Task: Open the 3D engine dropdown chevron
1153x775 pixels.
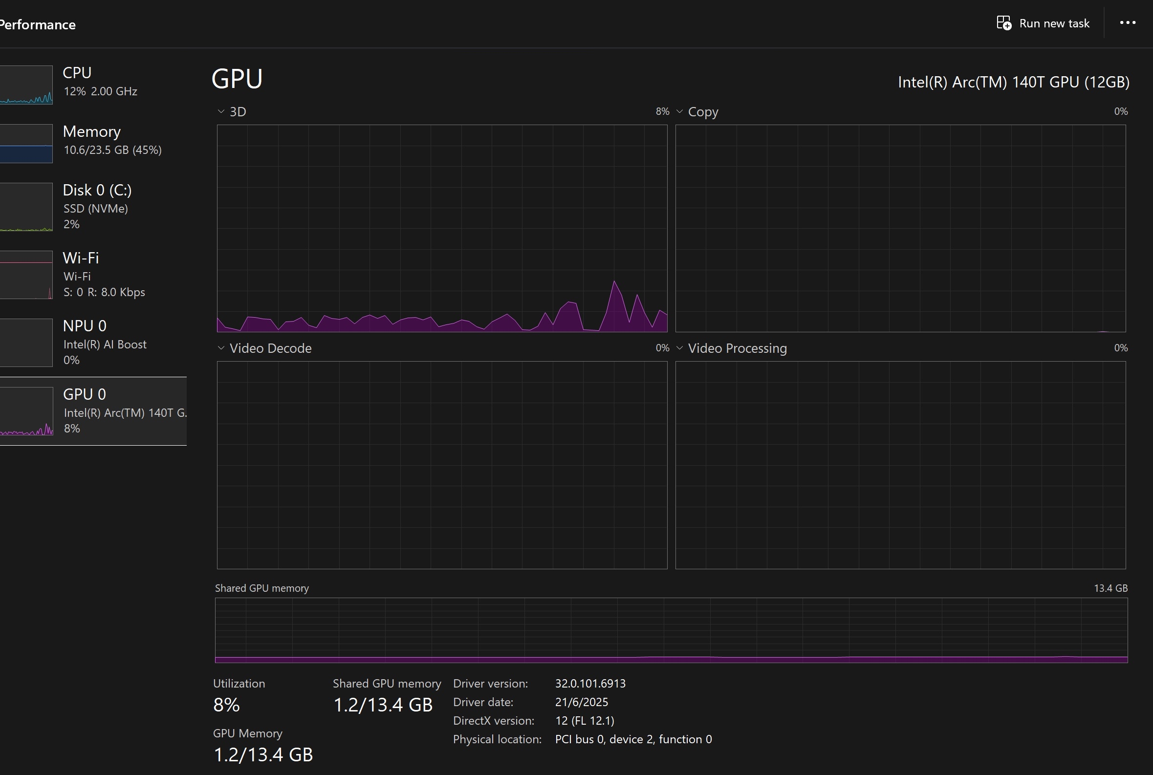Action: point(221,112)
